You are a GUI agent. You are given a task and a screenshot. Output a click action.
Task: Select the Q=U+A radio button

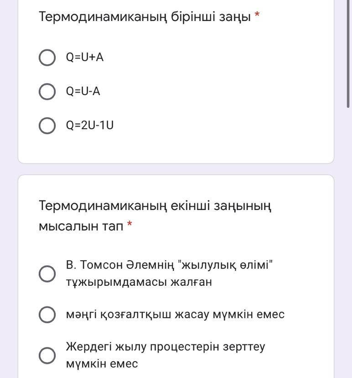click(47, 58)
